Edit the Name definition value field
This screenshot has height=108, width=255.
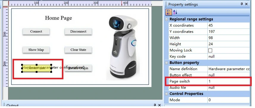click(229, 69)
